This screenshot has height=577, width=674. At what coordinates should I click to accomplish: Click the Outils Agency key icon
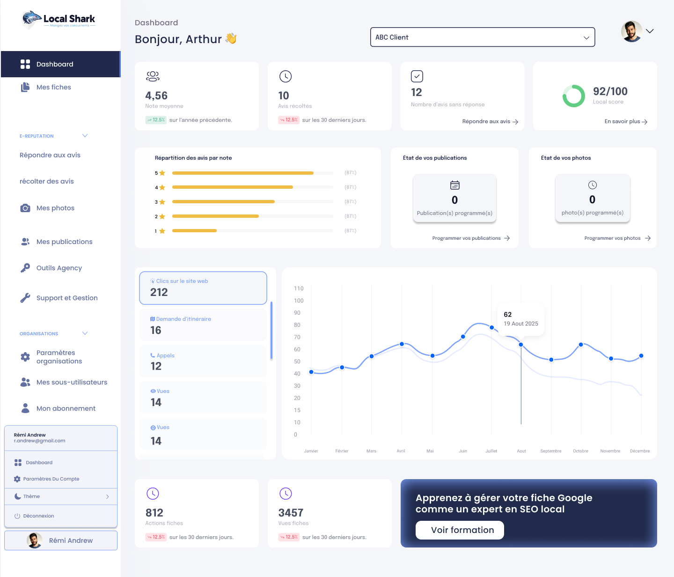point(25,268)
